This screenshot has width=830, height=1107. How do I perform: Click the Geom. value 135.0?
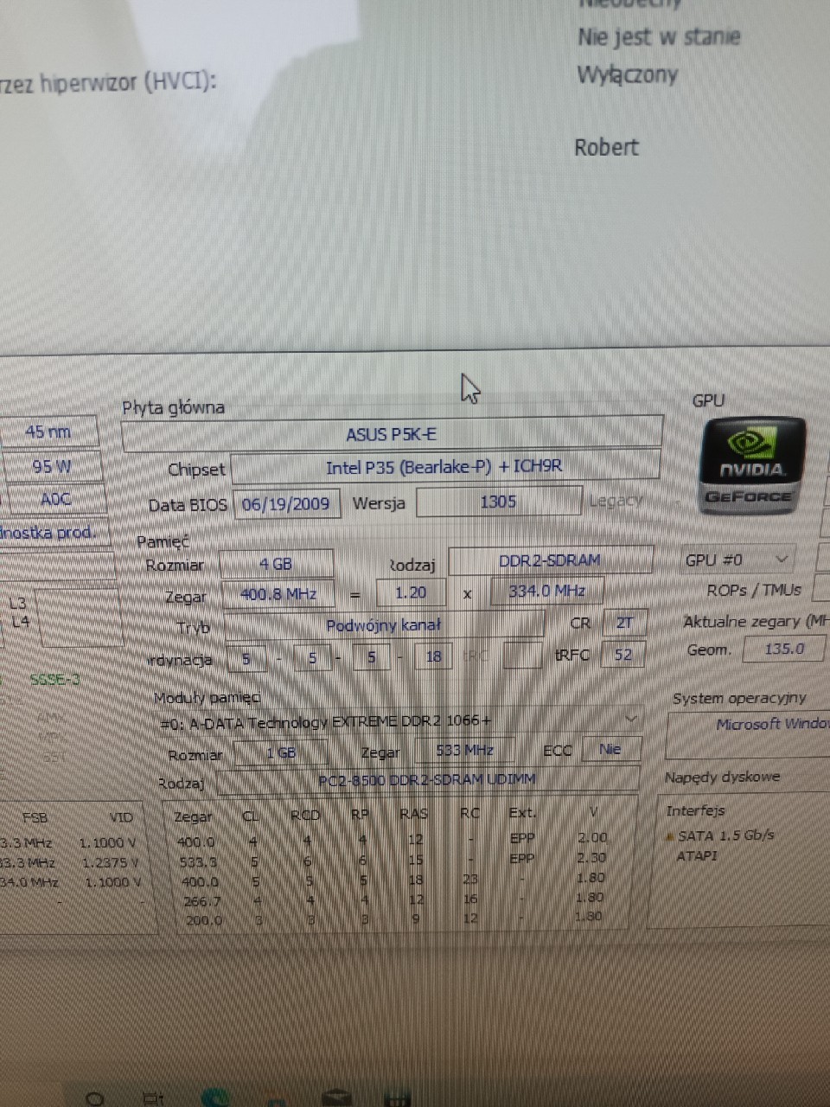coord(784,649)
